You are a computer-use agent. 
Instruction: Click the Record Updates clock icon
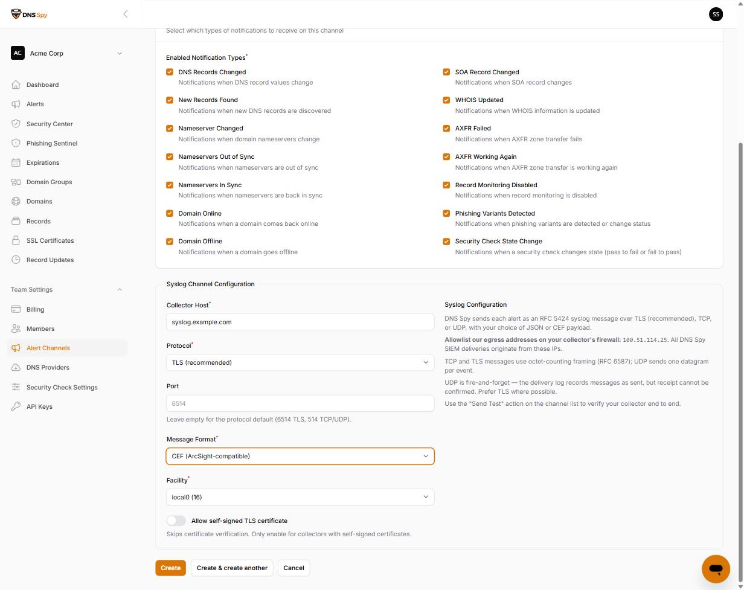[16, 260]
